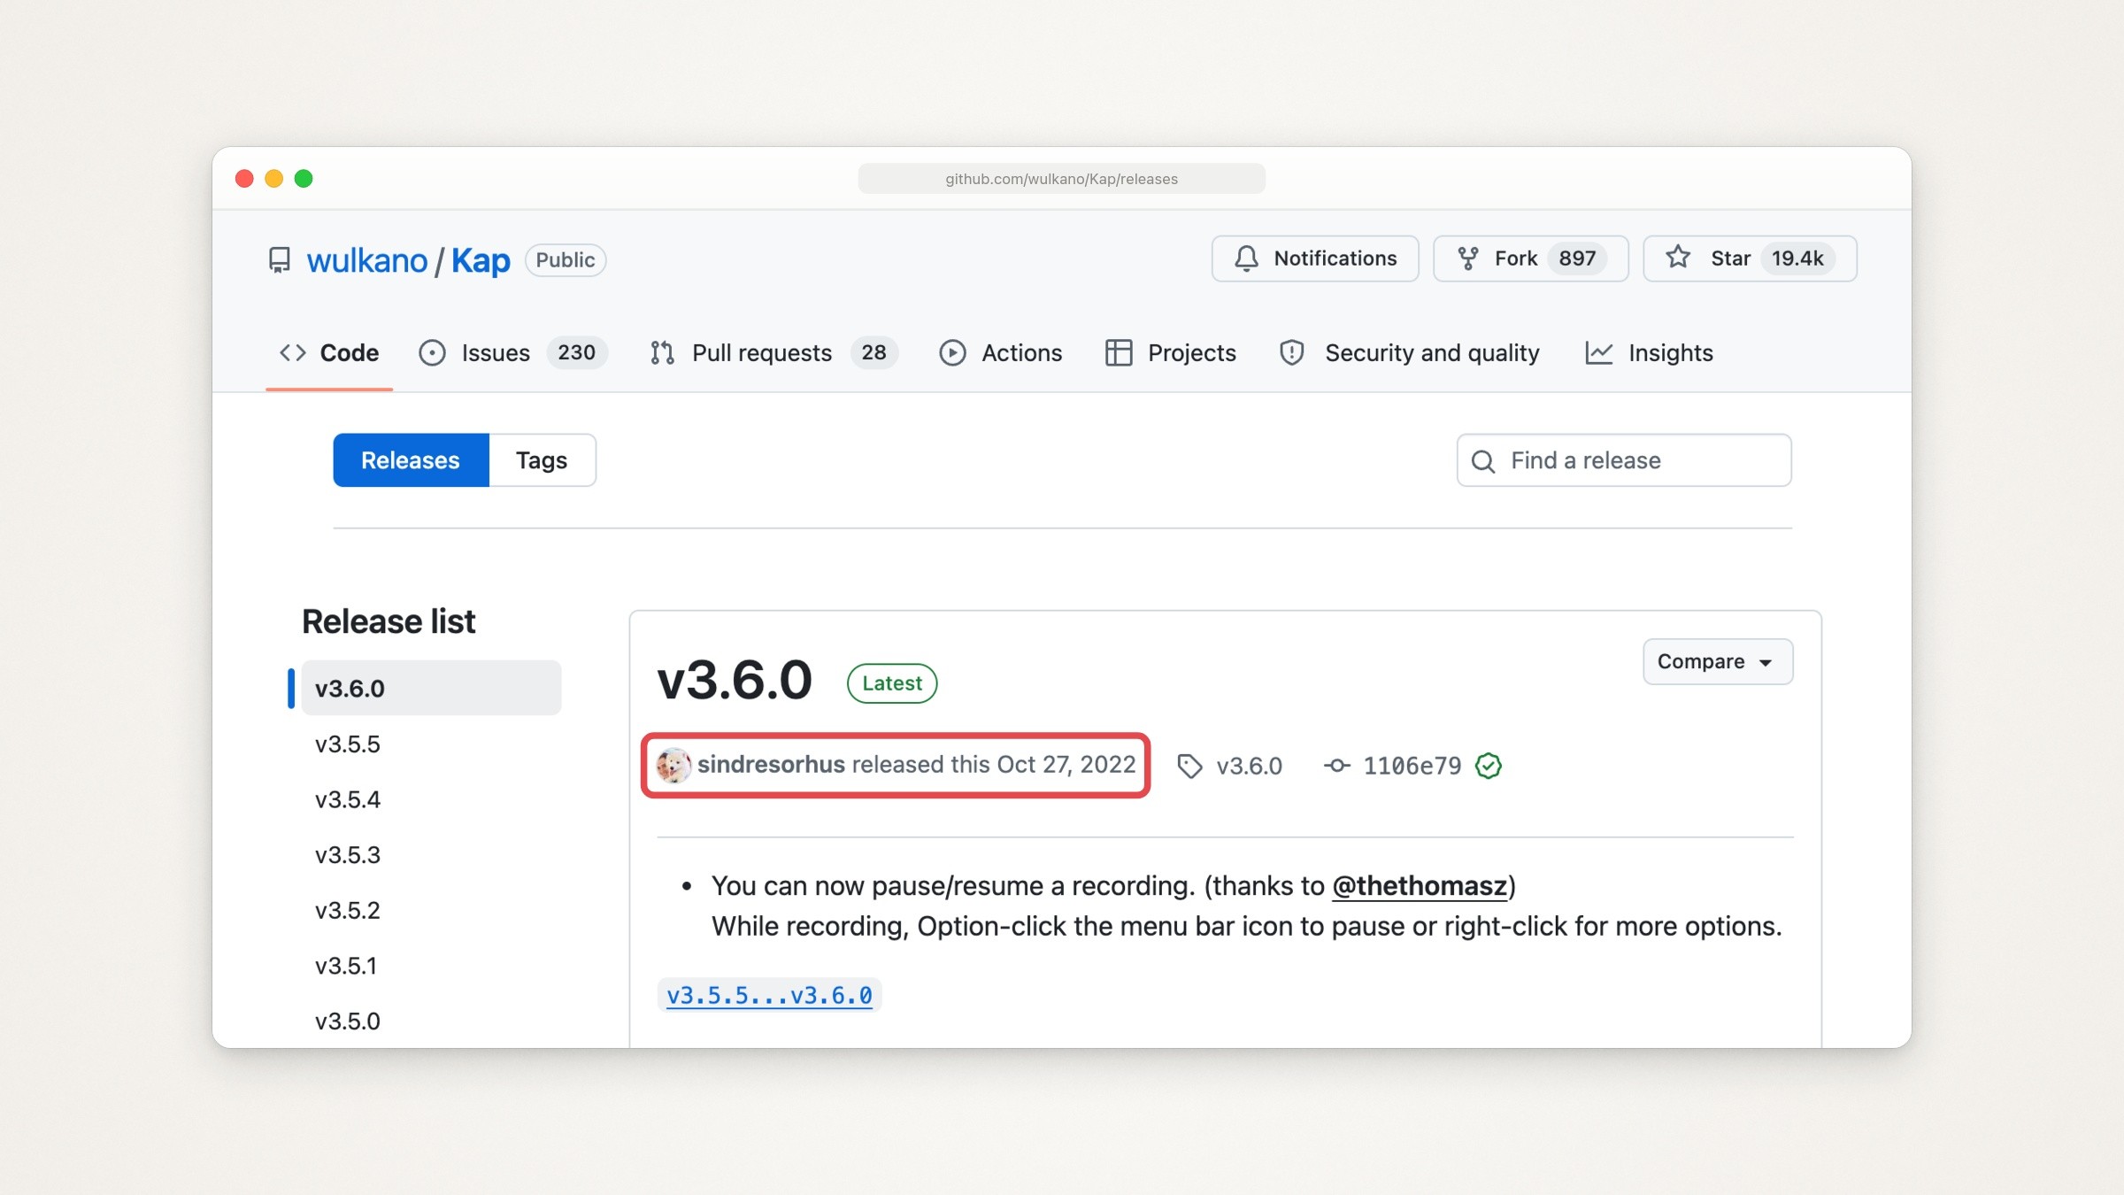Screen dimensions: 2124x1195
Task: Select v3.6.0 in the Release list
Action: (431, 689)
